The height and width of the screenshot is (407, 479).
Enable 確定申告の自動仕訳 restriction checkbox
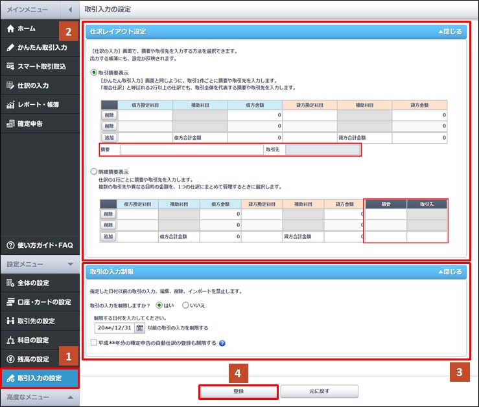95,343
